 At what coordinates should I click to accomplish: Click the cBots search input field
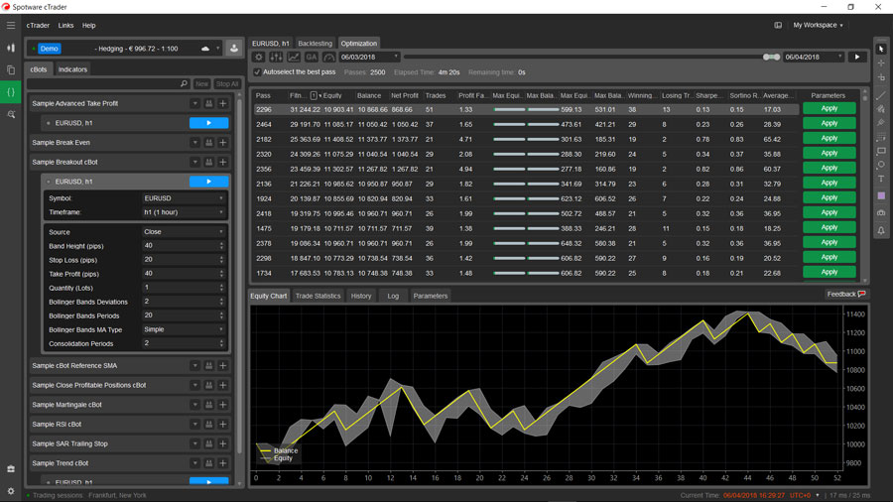[108, 83]
